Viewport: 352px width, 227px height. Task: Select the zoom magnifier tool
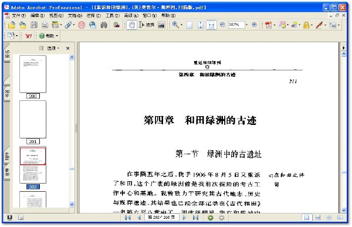(x=175, y=25)
